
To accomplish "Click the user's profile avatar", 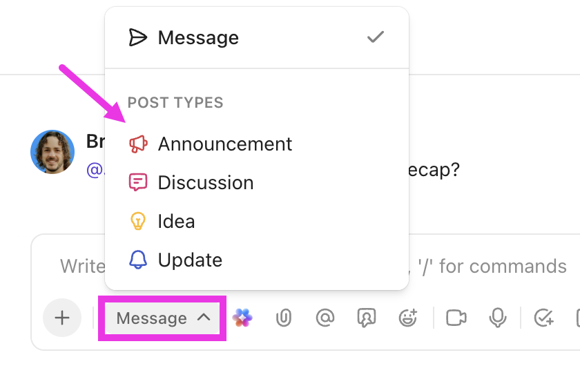I will click(x=52, y=152).
